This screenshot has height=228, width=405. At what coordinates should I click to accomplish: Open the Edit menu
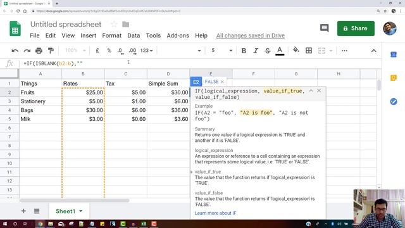pyautogui.click(x=51, y=35)
